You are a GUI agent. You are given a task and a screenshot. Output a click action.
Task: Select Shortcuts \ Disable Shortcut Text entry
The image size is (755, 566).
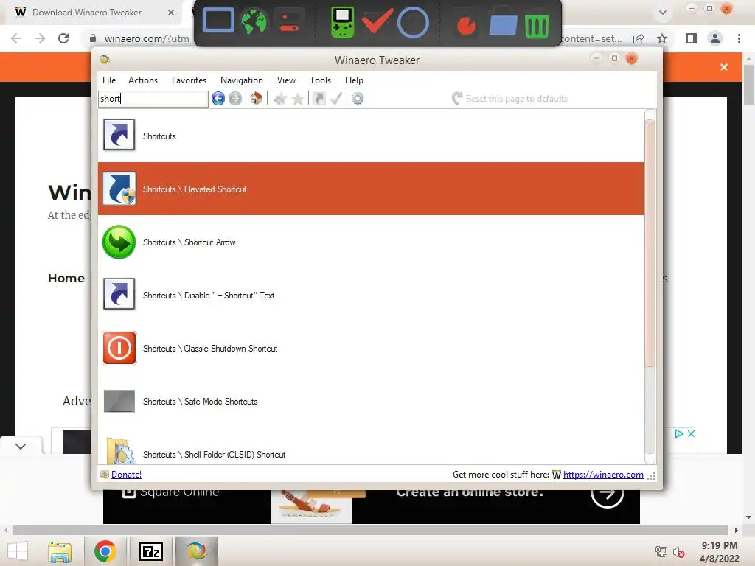point(209,295)
